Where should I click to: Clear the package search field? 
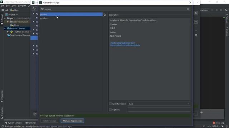pyautogui.click(x=188, y=9)
